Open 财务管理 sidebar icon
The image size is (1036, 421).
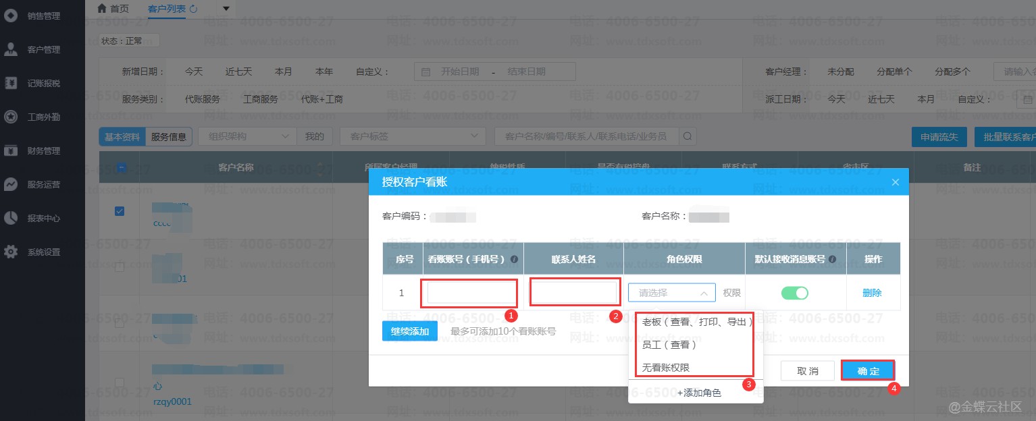(x=11, y=150)
